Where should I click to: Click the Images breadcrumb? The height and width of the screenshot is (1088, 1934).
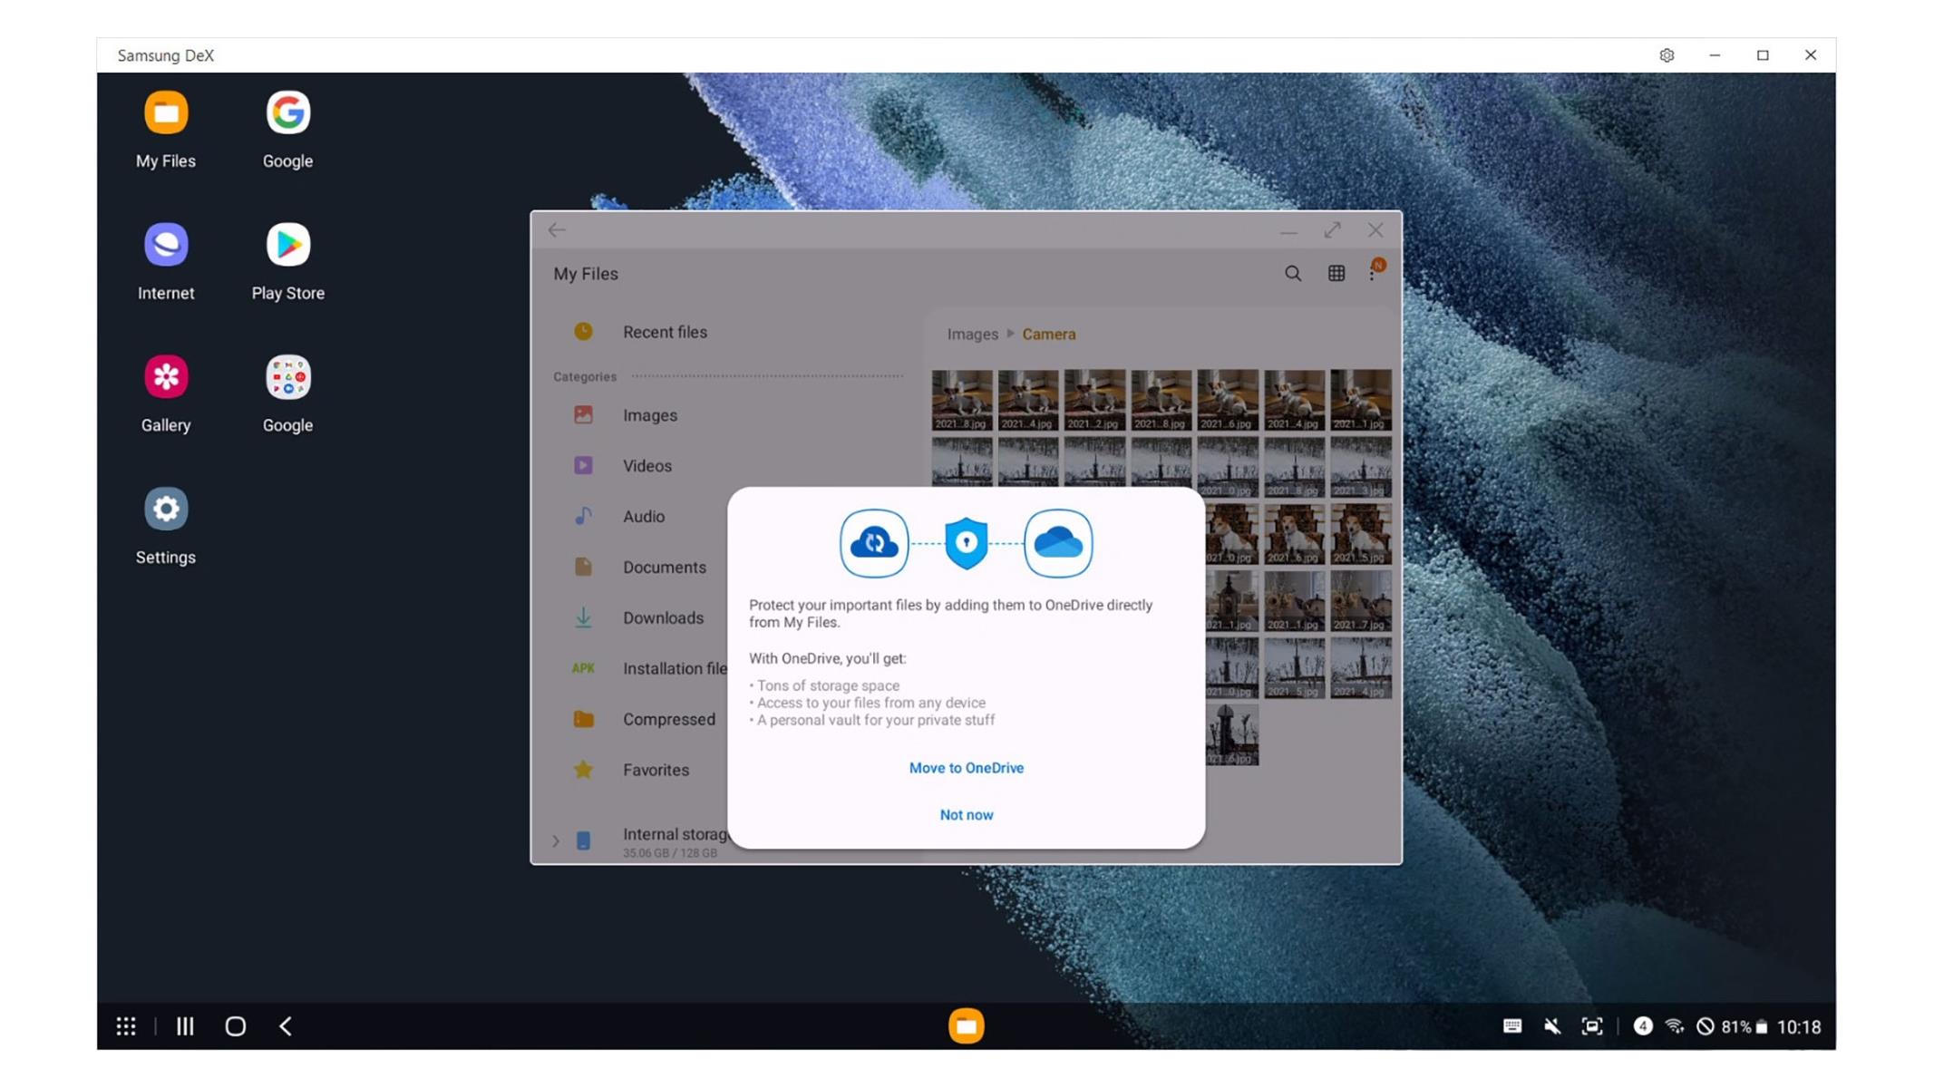[x=973, y=335]
